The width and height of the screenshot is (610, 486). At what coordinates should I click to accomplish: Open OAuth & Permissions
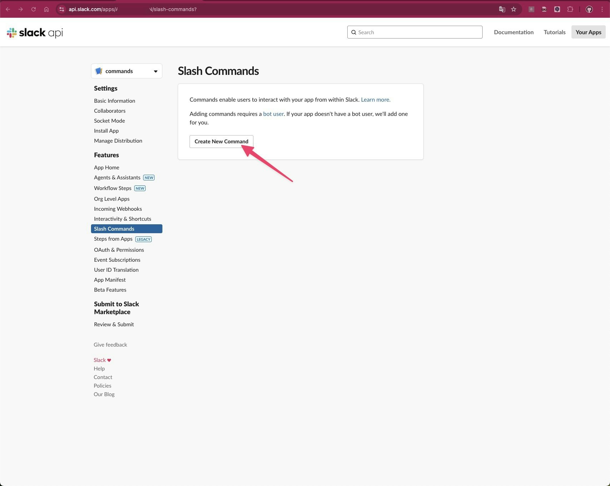pos(119,250)
